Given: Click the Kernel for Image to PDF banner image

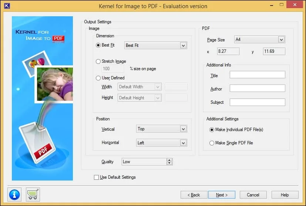Looking at the screenshot, I should pos(42,98).
